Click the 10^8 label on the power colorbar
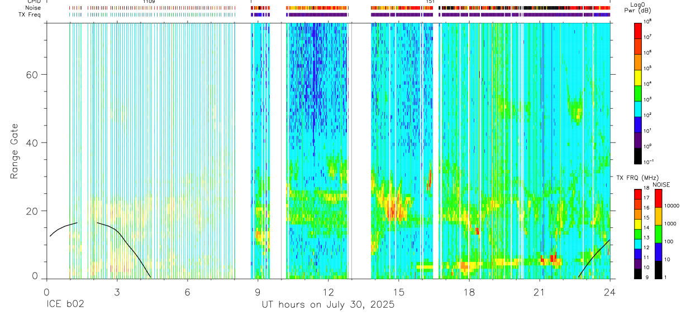The image size is (686, 316). pyautogui.click(x=647, y=22)
